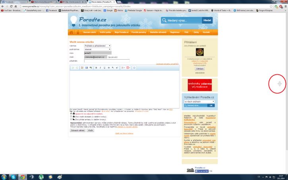
Task: Click browser home button
Action: pyautogui.click(x=16, y=6)
